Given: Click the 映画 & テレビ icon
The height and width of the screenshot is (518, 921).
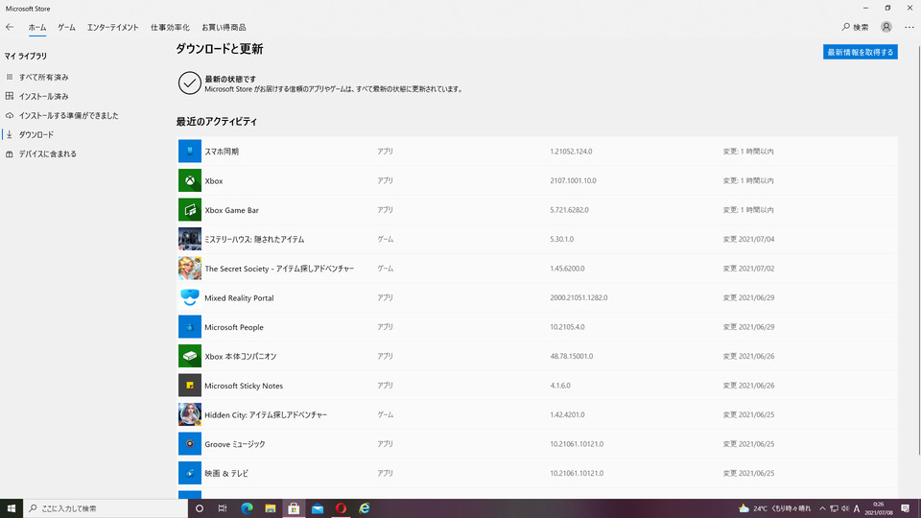Looking at the screenshot, I should pos(190,473).
